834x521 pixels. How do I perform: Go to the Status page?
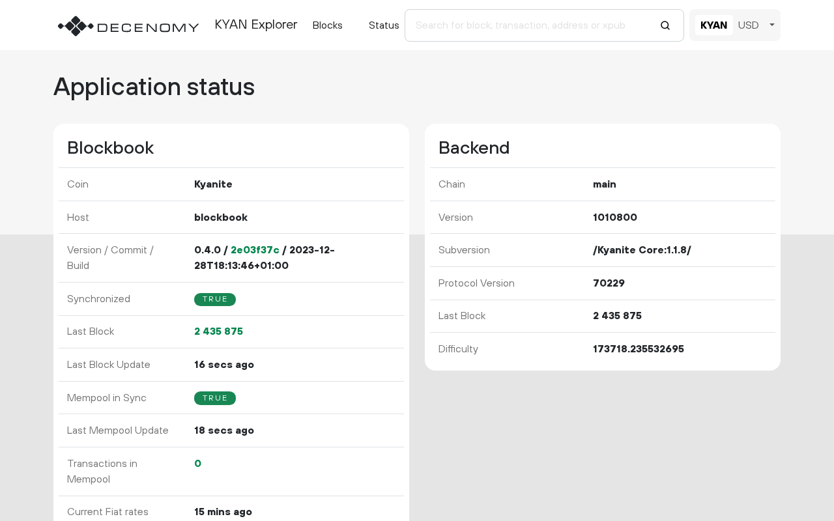pyautogui.click(x=383, y=25)
